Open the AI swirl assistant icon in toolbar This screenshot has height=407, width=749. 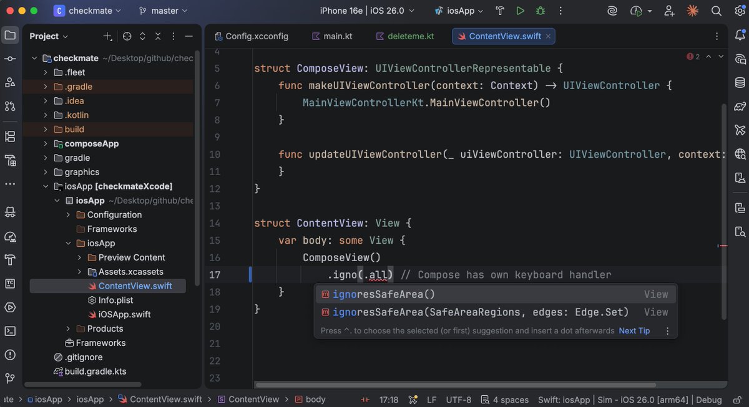(614, 11)
